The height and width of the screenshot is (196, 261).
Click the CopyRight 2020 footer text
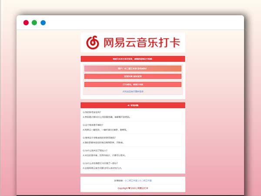click(133, 188)
